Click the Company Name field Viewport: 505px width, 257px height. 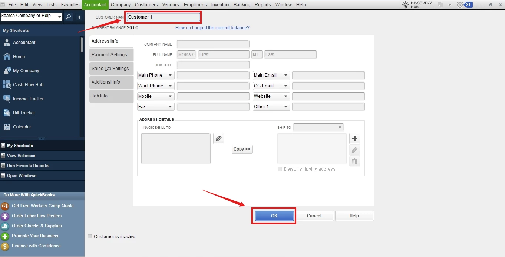[213, 44]
